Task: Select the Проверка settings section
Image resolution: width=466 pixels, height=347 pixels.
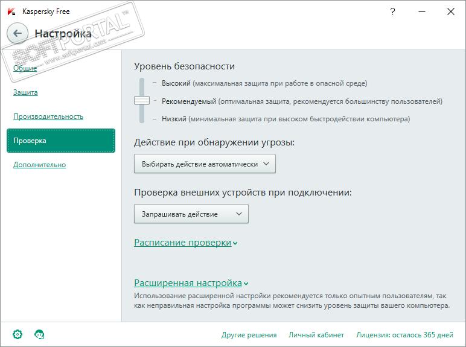Action: pyautogui.click(x=61, y=141)
